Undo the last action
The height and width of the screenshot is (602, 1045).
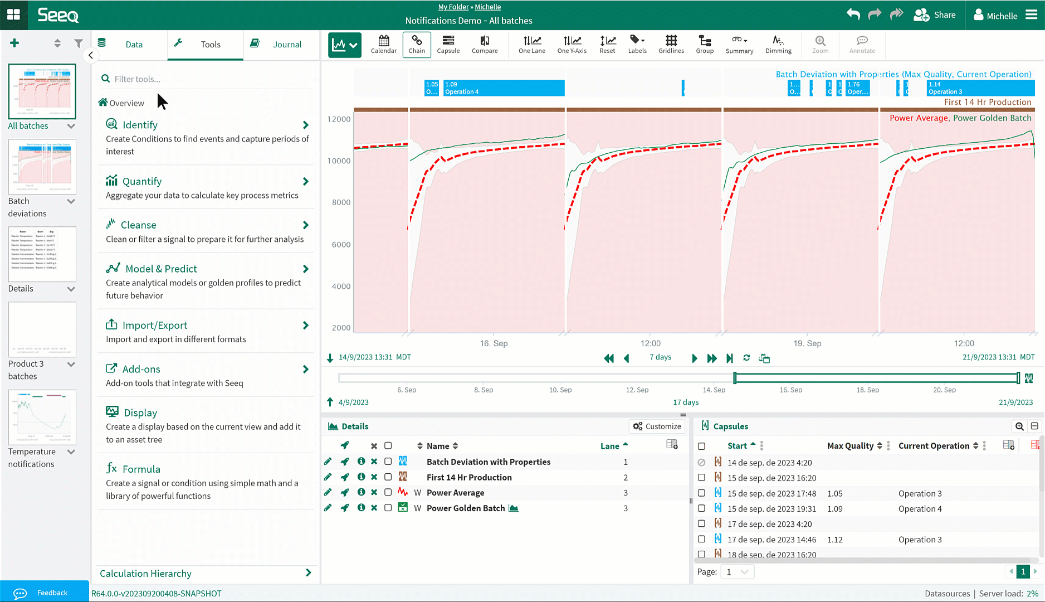tap(853, 14)
